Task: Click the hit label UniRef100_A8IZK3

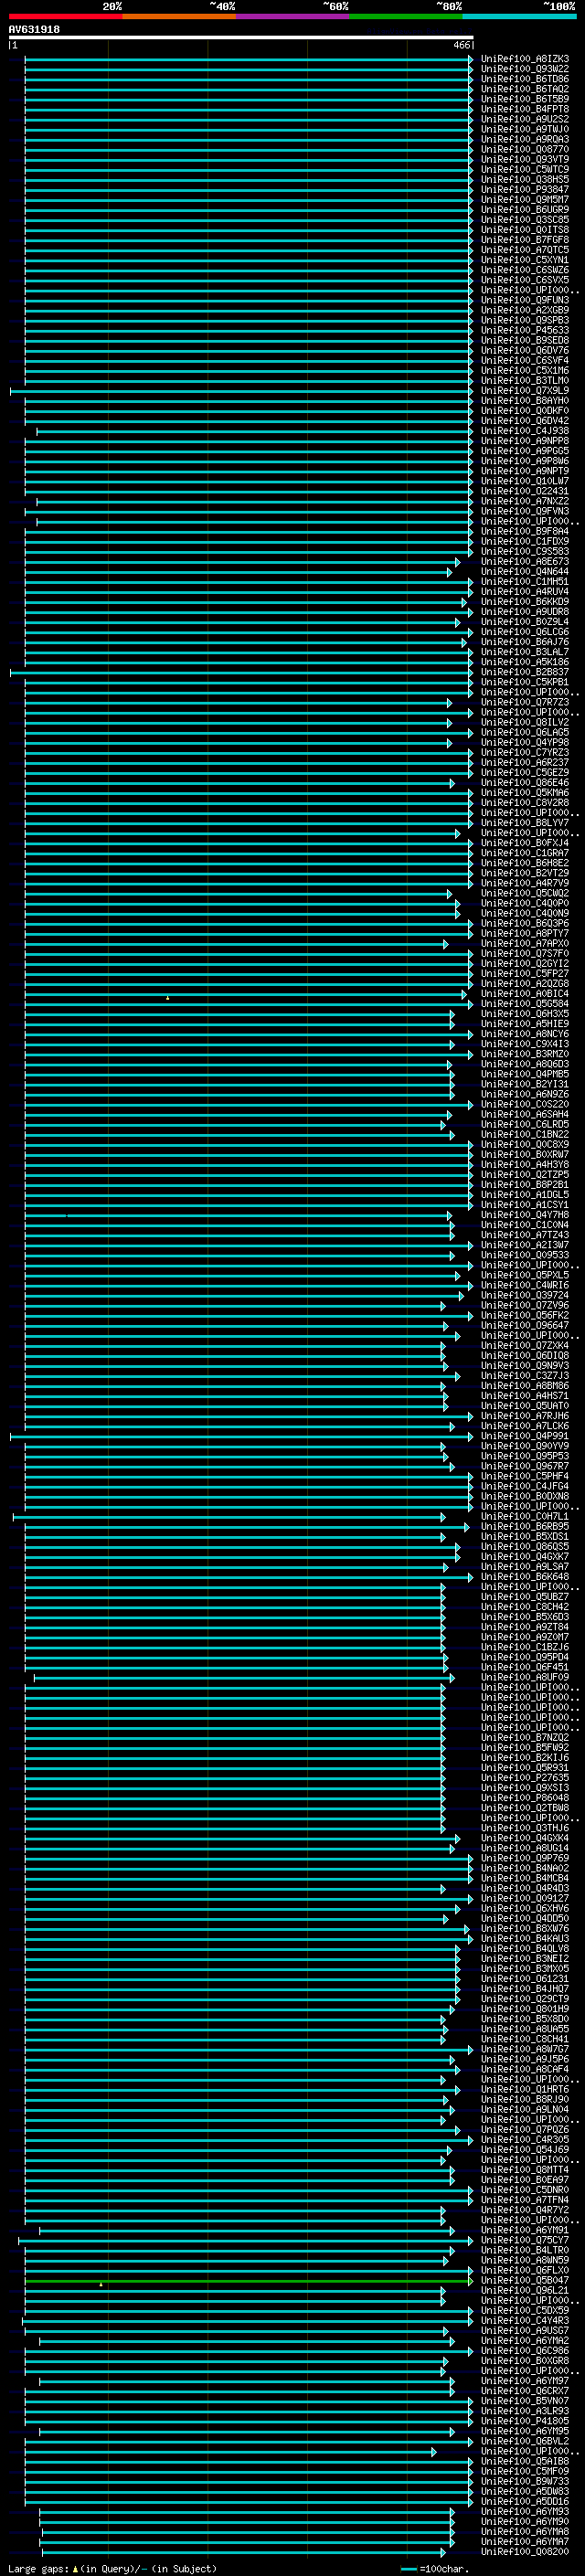Action: pos(525,59)
